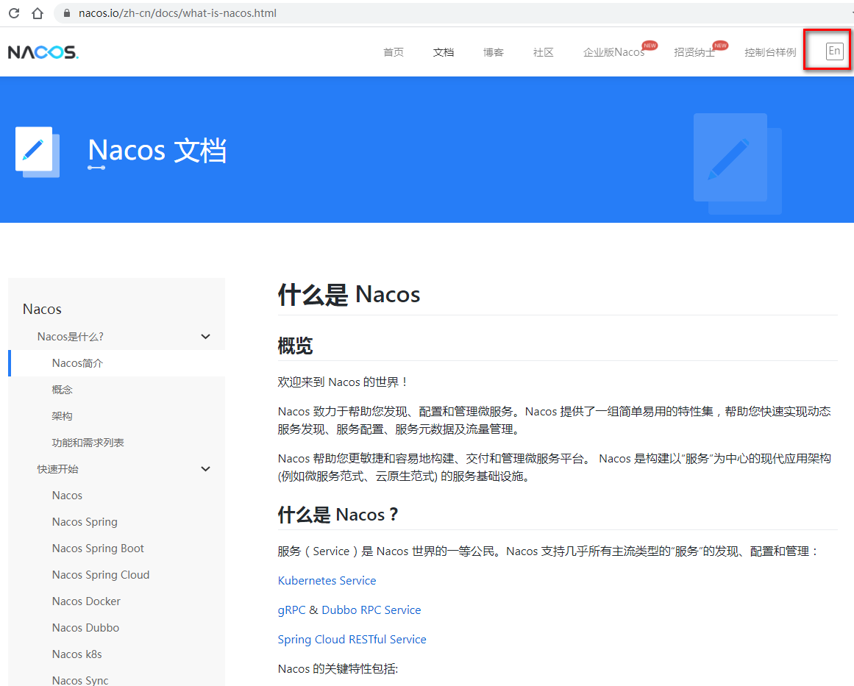Open the 概念 sidebar entry
Viewport: 854px width, 686px height.
62,390
